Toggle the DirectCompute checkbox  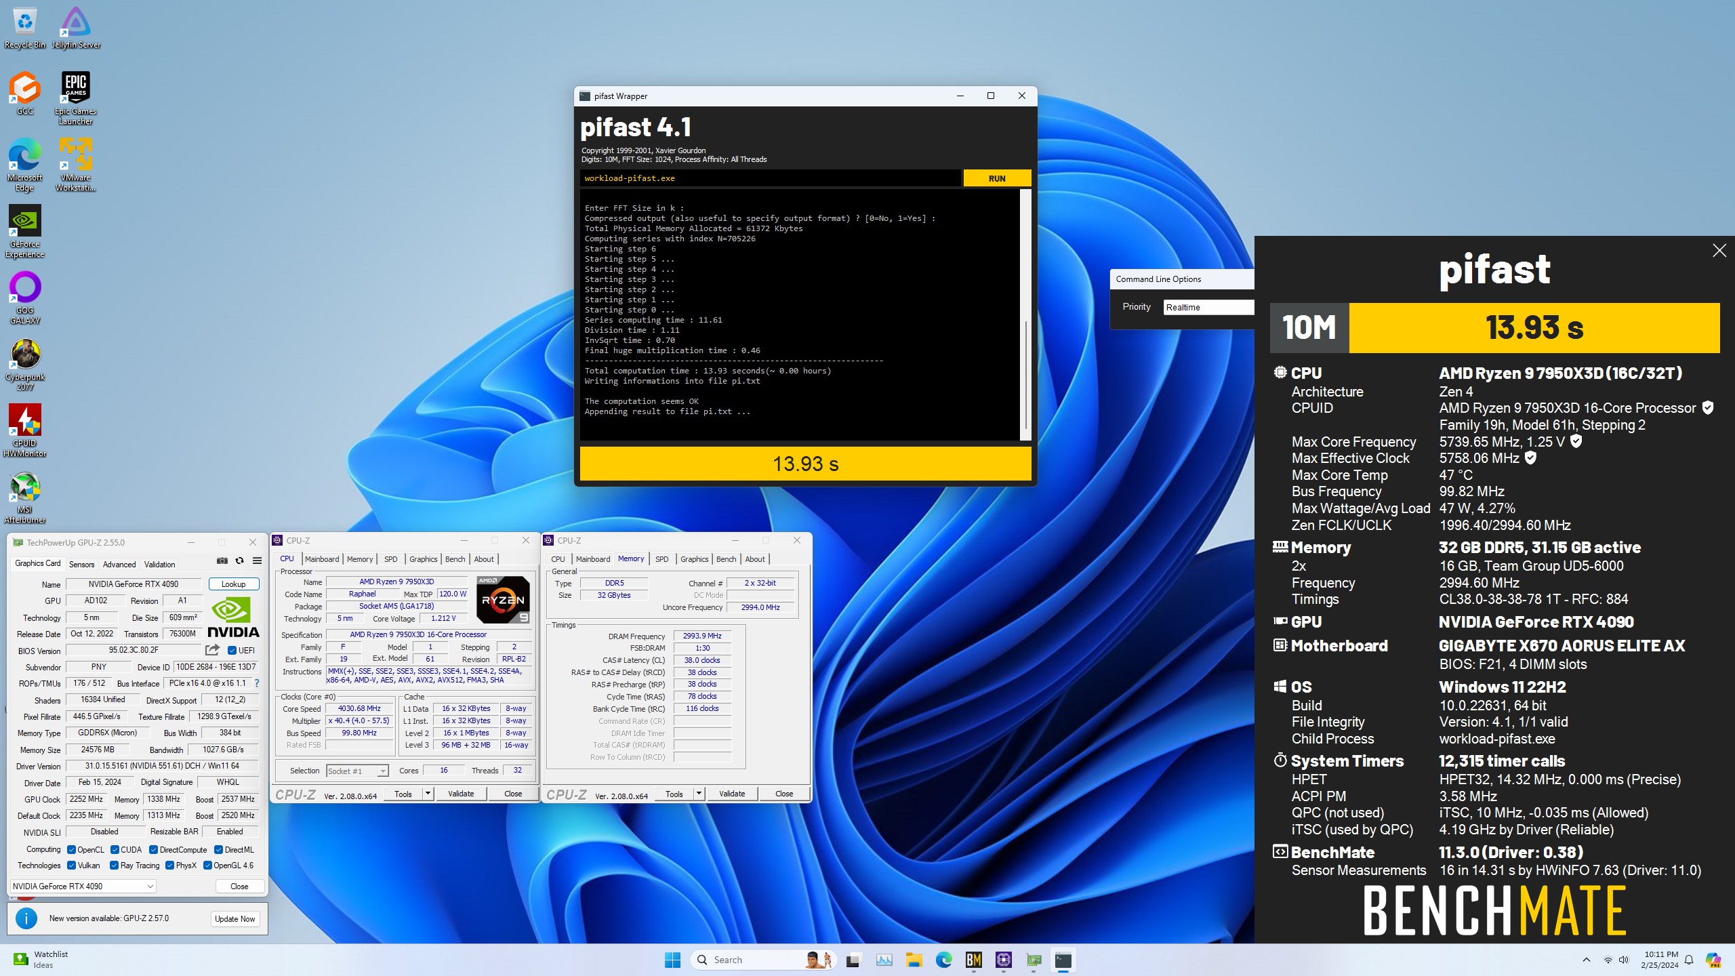pos(154,849)
